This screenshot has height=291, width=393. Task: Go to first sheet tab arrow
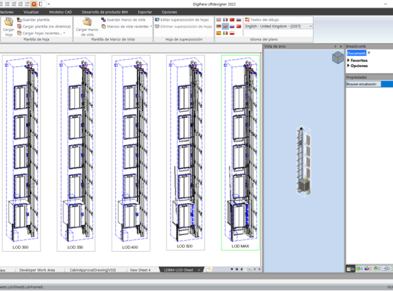tap(236, 269)
